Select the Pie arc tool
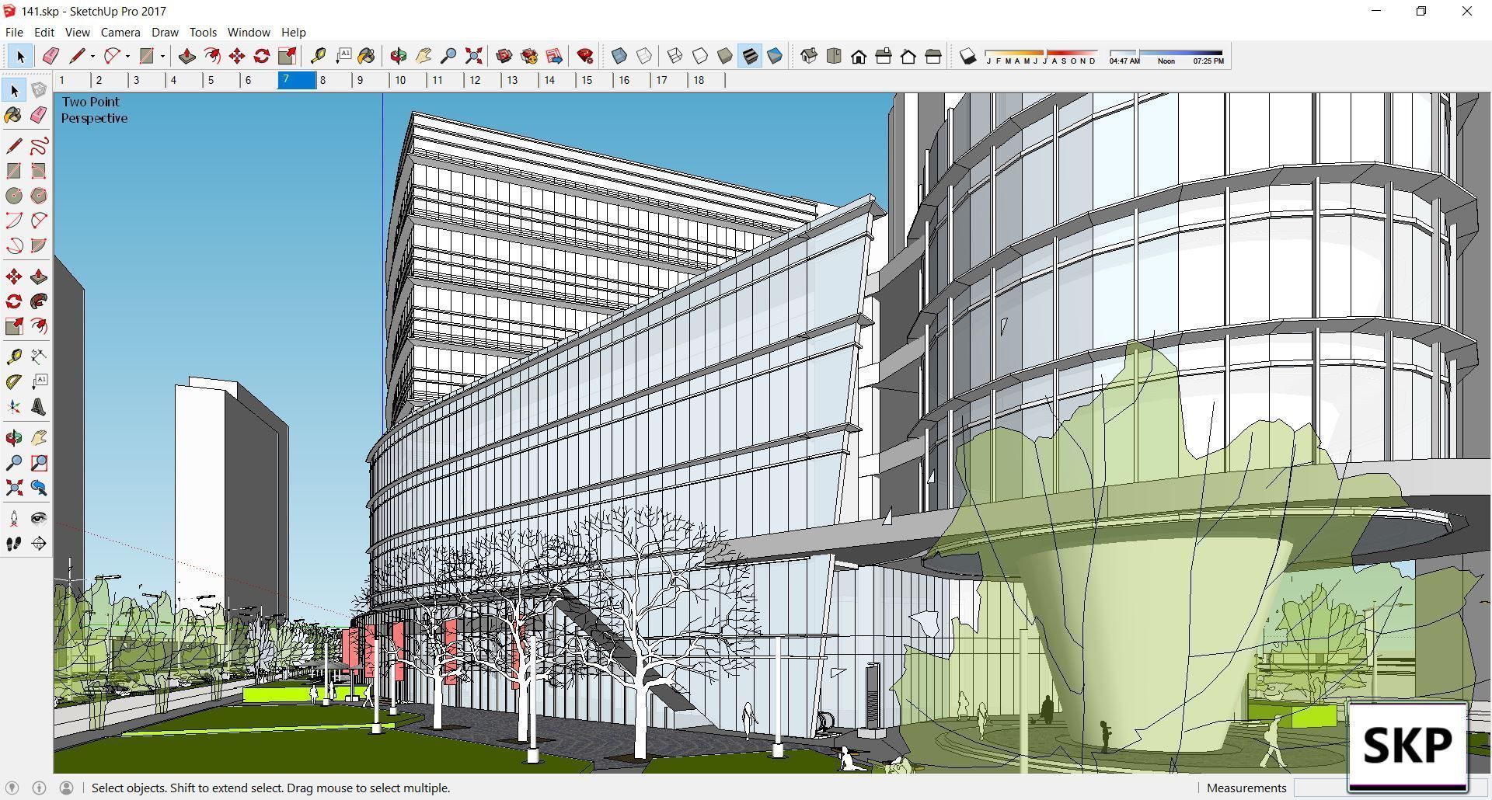This screenshot has height=800, width=1492. [39, 245]
